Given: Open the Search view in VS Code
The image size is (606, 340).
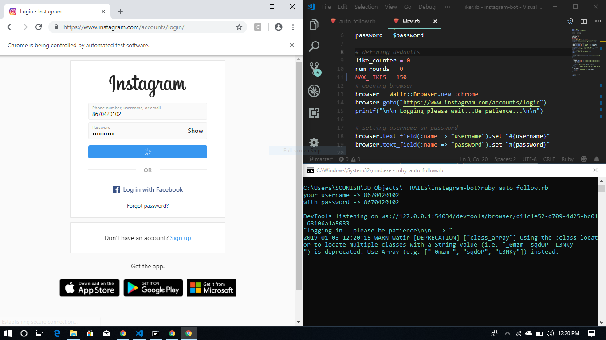Looking at the screenshot, I should tap(314, 46).
